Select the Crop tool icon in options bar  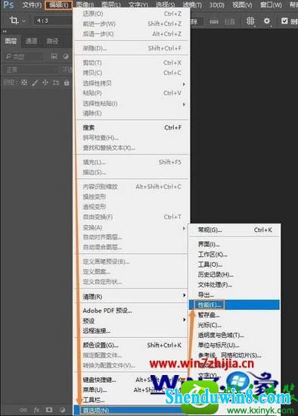pos(14,20)
